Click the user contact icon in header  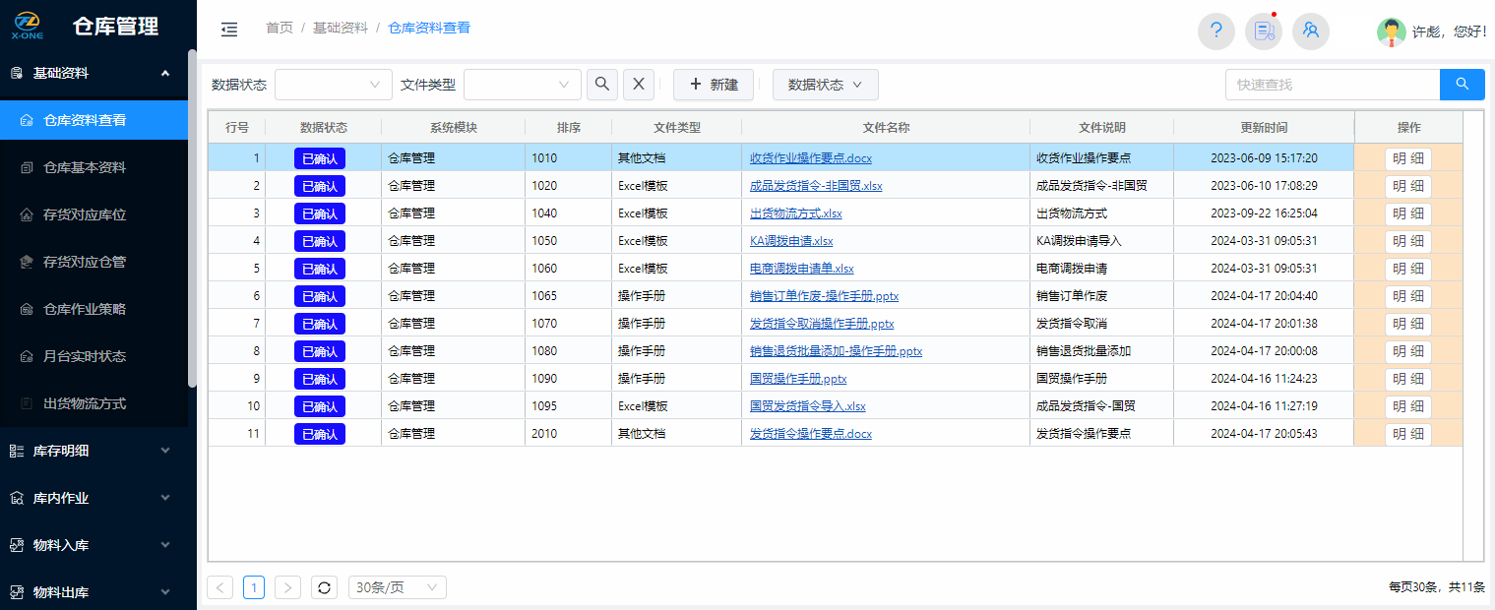1310,31
